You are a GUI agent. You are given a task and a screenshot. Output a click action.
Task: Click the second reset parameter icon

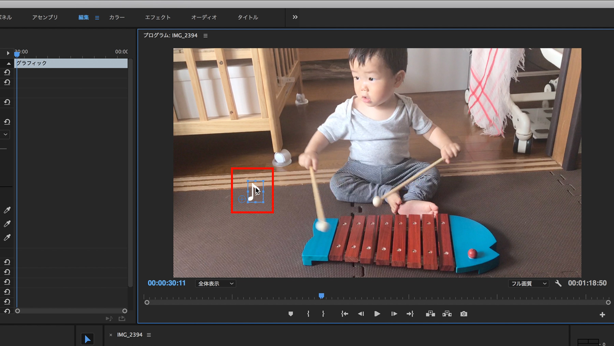click(x=7, y=82)
